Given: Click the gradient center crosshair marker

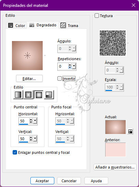Looking at the screenshot, I should pos(27,55).
